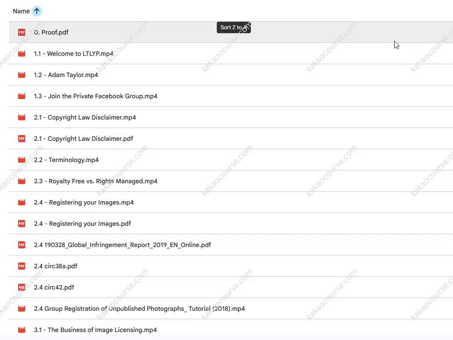Screen dimensions: 453x340
Task: Open 2.1 - Copyright Law Disclaimer.mp4 video
Action: 85,117
